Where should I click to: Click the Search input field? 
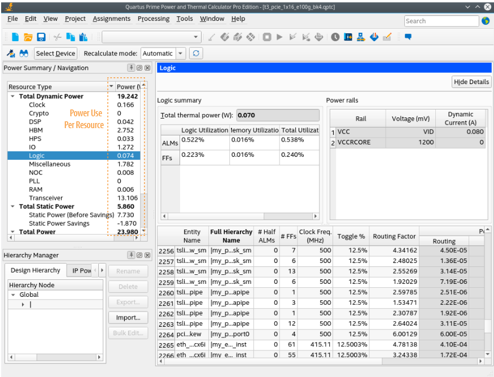[x=441, y=21]
